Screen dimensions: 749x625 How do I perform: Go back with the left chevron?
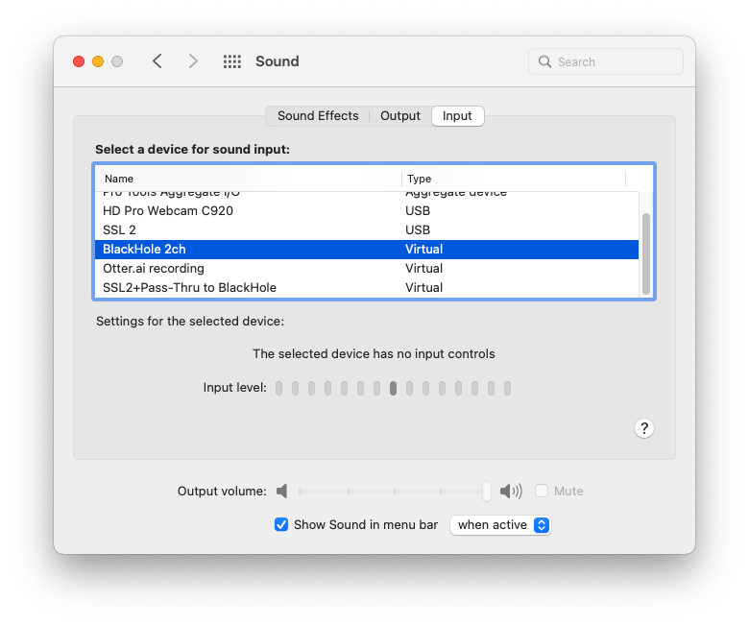(157, 61)
